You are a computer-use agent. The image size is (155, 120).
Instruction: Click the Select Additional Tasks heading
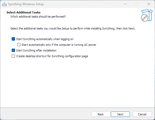tap(23, 12)
